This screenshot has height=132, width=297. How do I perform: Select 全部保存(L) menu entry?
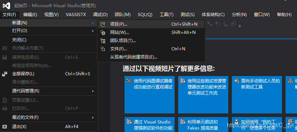(x=49, y=74)
